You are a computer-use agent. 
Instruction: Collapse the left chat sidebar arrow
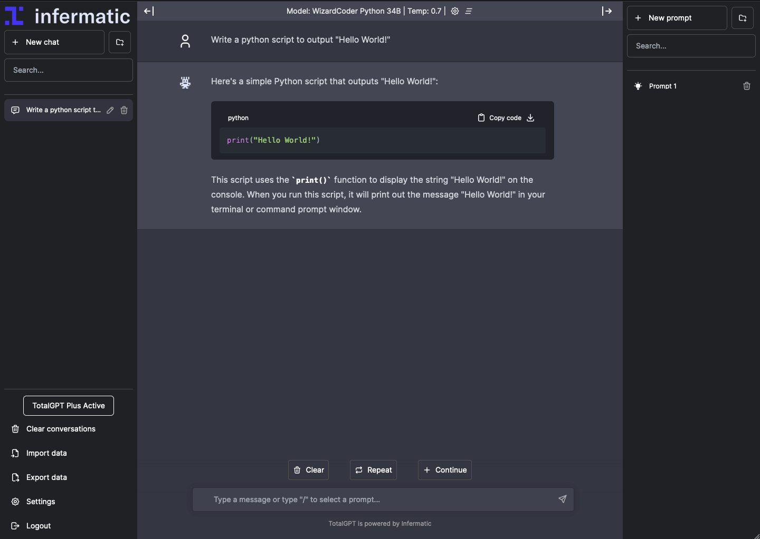[x=149, y=11]
